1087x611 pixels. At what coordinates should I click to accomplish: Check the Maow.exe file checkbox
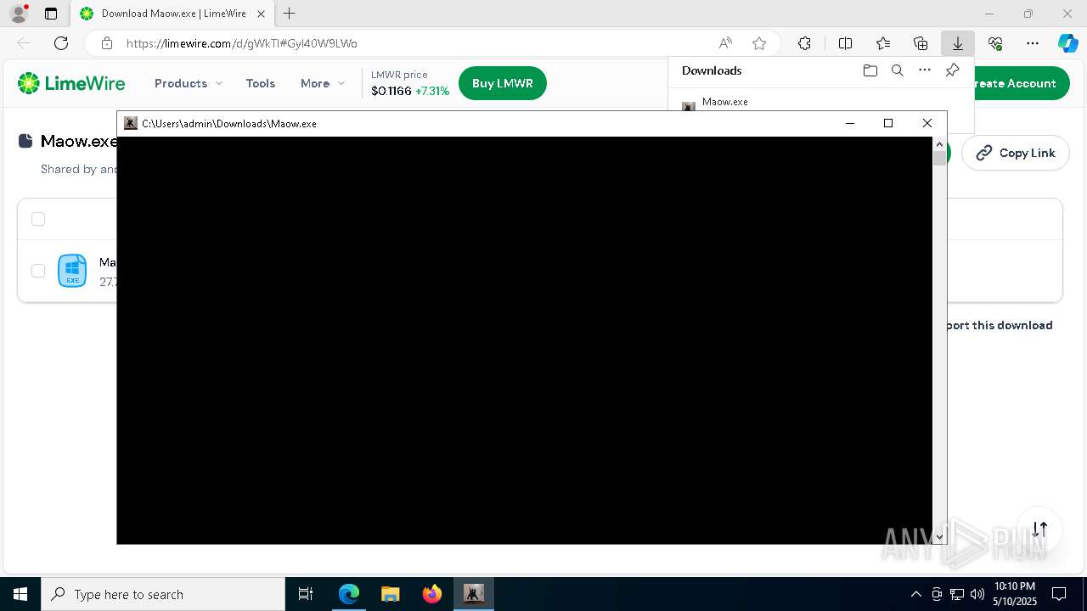(38, 271)
